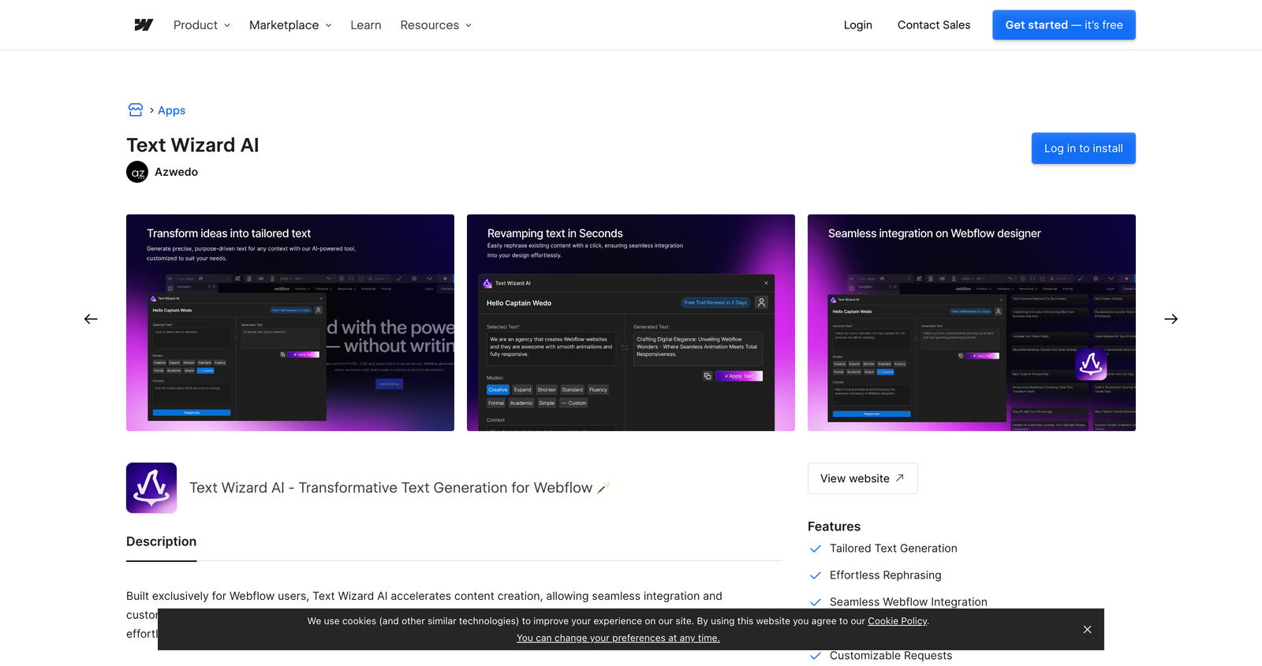Expand the Resources dropdown menu

[435, 25]
